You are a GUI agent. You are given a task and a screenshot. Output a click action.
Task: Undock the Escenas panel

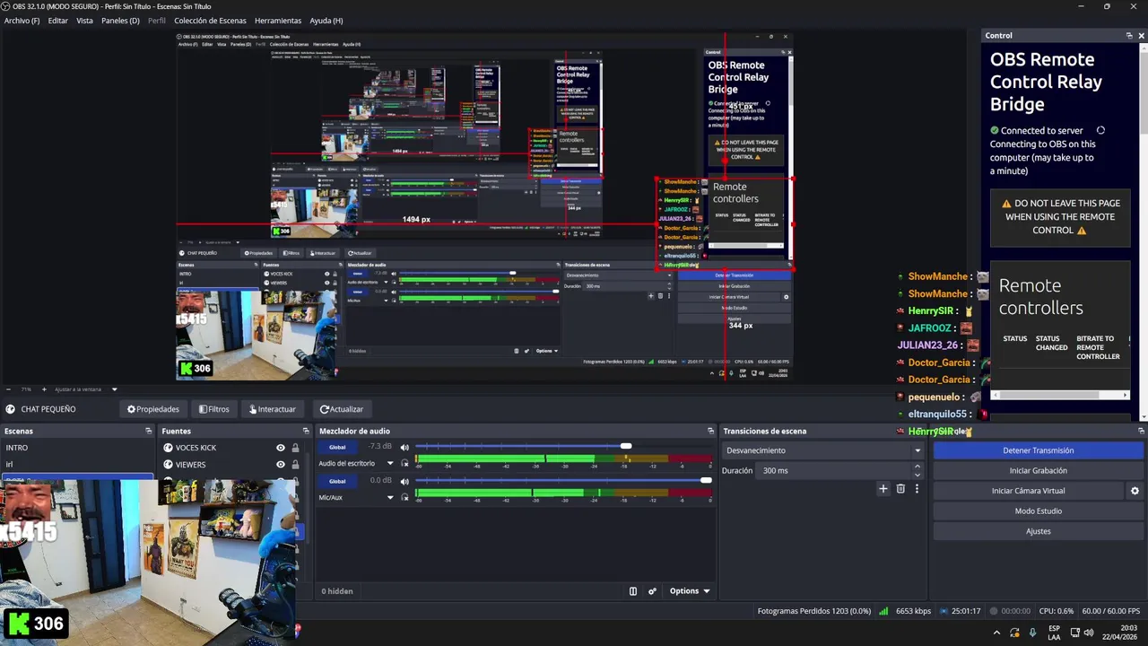pyautogui.click(x=149, y=432)
